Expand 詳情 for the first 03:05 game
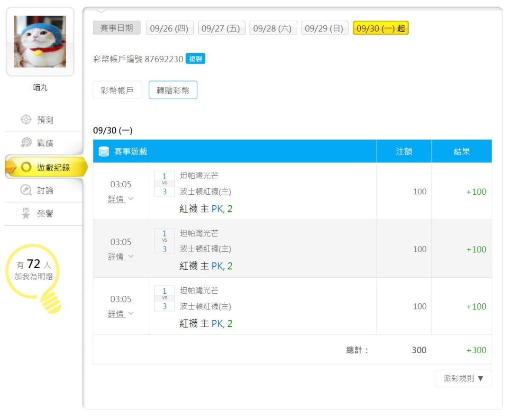 click(x=120, y=199)
